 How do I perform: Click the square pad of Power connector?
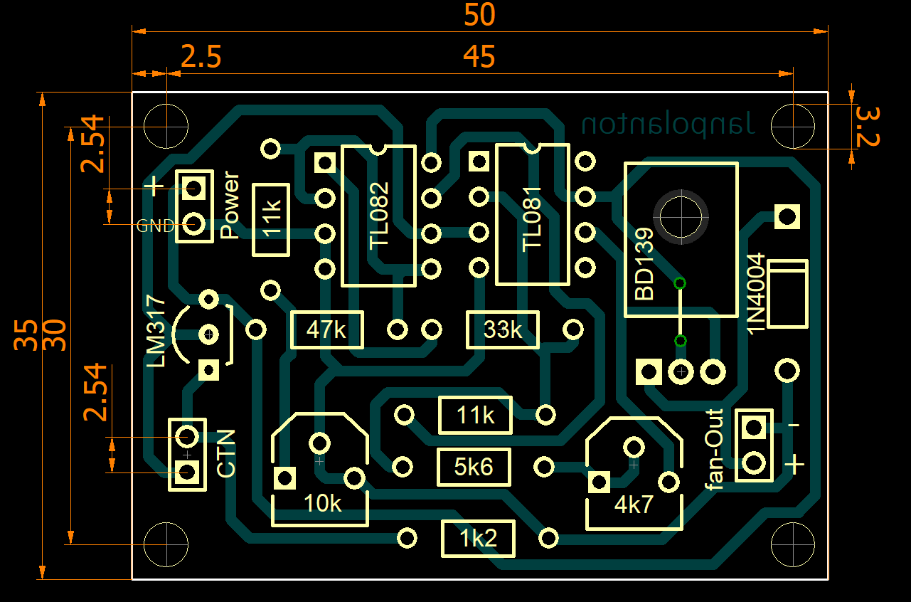pyautogui.click(x=194, y=189)
